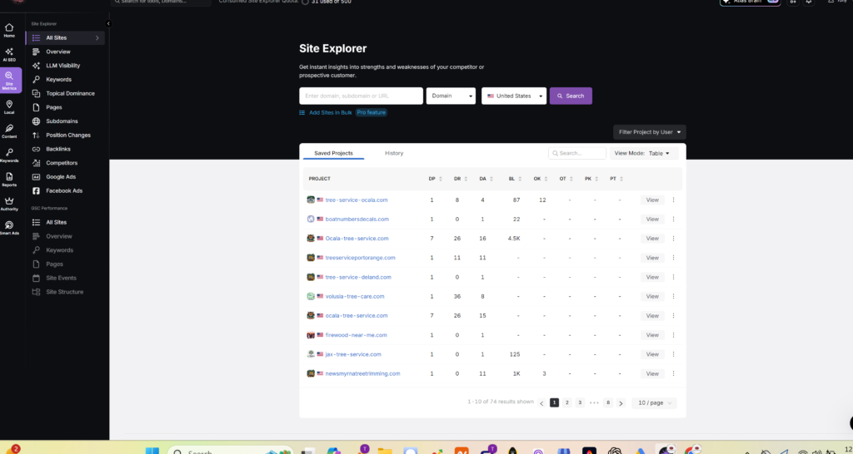Viewport: 853px width, 454px height.
Task: Open Keywords section in left rail
Action: pyautogui.click(x=9, y=155)
